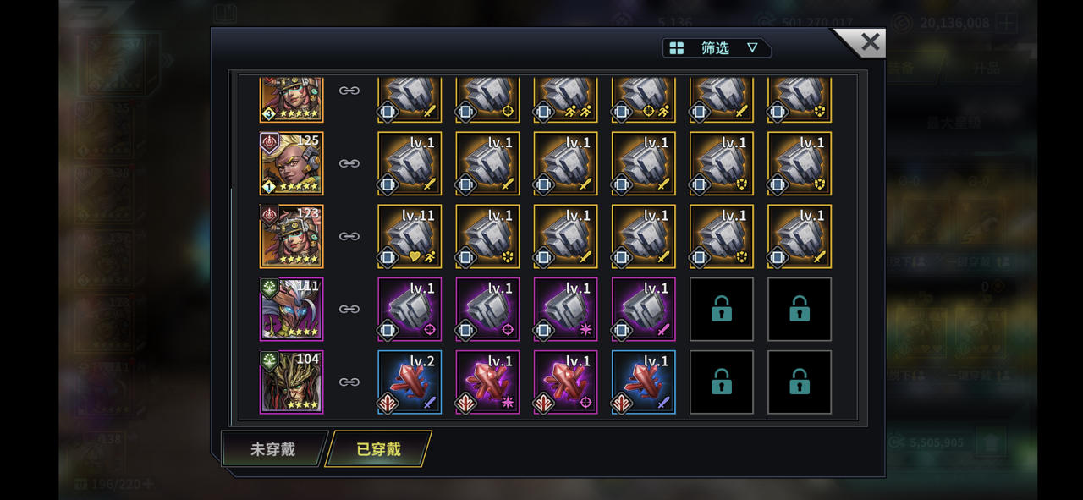Open the 筛选 filter dropdown
The height and width of the screenshot is (500, 1083).
(x=717, y=48)
